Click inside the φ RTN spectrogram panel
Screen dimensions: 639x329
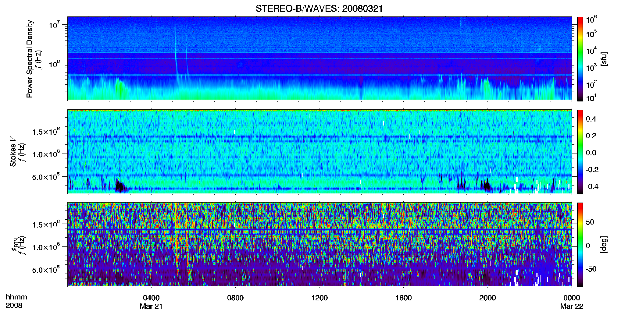pos(319,245)
